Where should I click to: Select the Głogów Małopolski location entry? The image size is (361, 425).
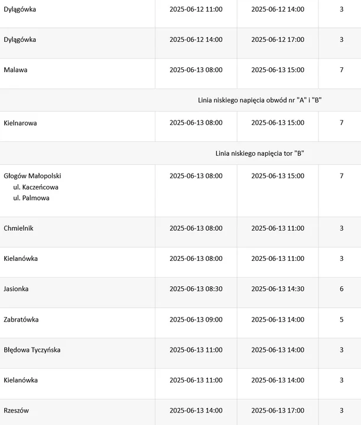pos(32,176)
